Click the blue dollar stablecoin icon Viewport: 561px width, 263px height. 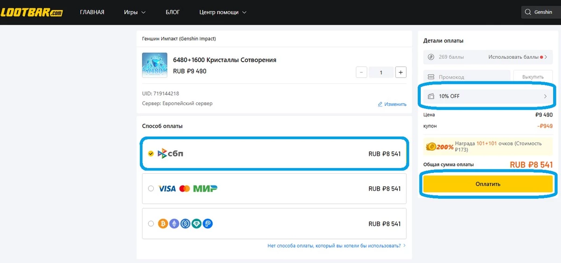click(x=186, y=224)
